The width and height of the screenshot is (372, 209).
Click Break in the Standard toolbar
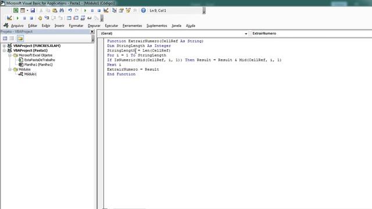(x=92, y=10)
